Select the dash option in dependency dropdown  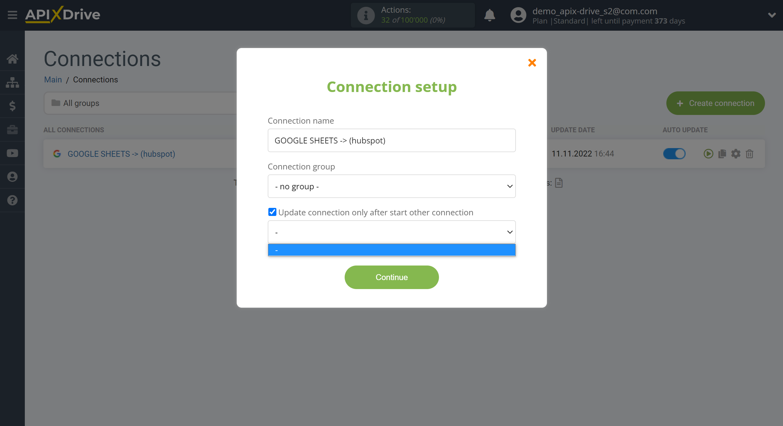click(x=391, y=249)
